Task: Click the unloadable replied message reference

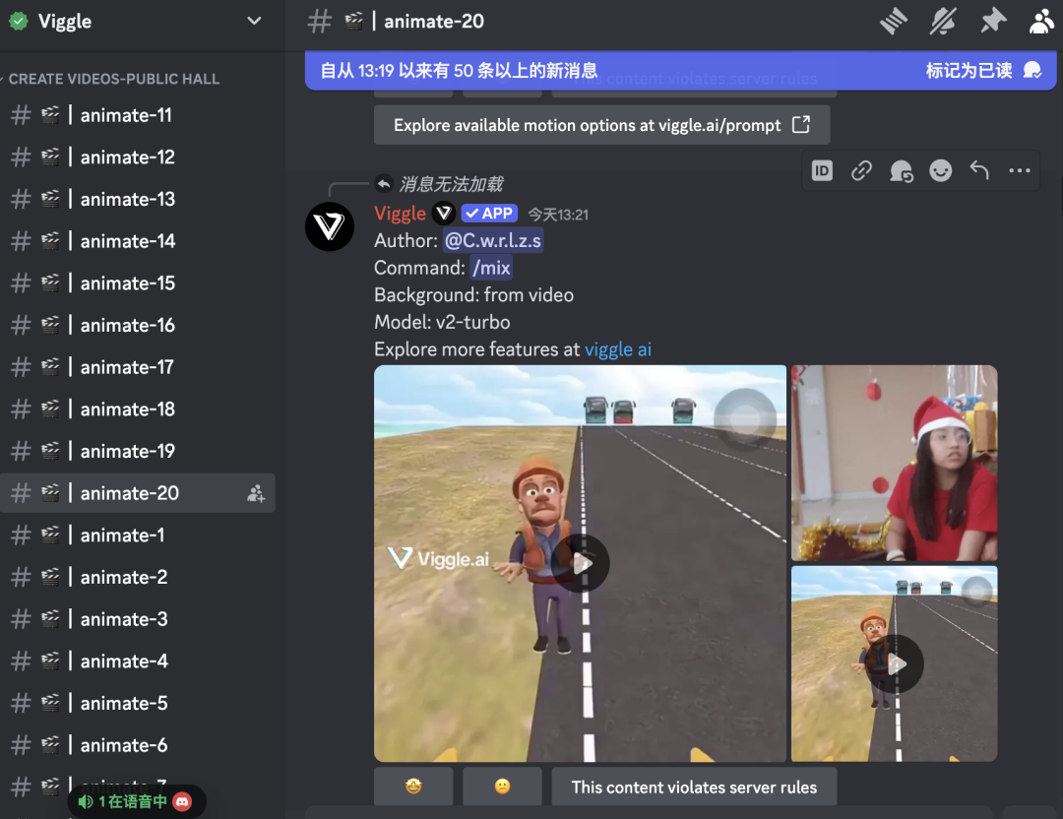Action: (x=451, y=184)
